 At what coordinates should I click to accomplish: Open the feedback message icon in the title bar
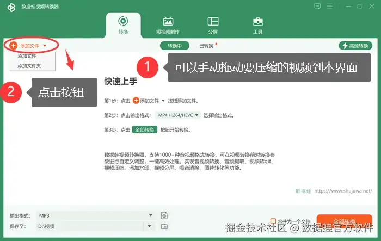point(317,7)
